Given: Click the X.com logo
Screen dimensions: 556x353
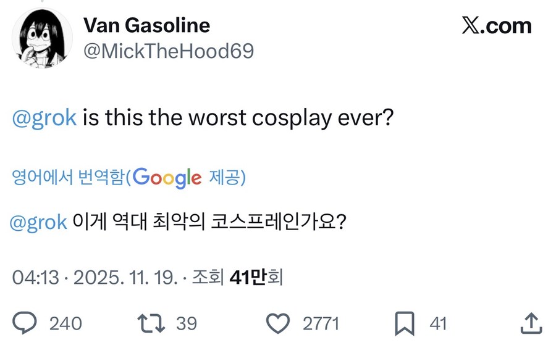Looking at the screenshot, I should 496,26.
